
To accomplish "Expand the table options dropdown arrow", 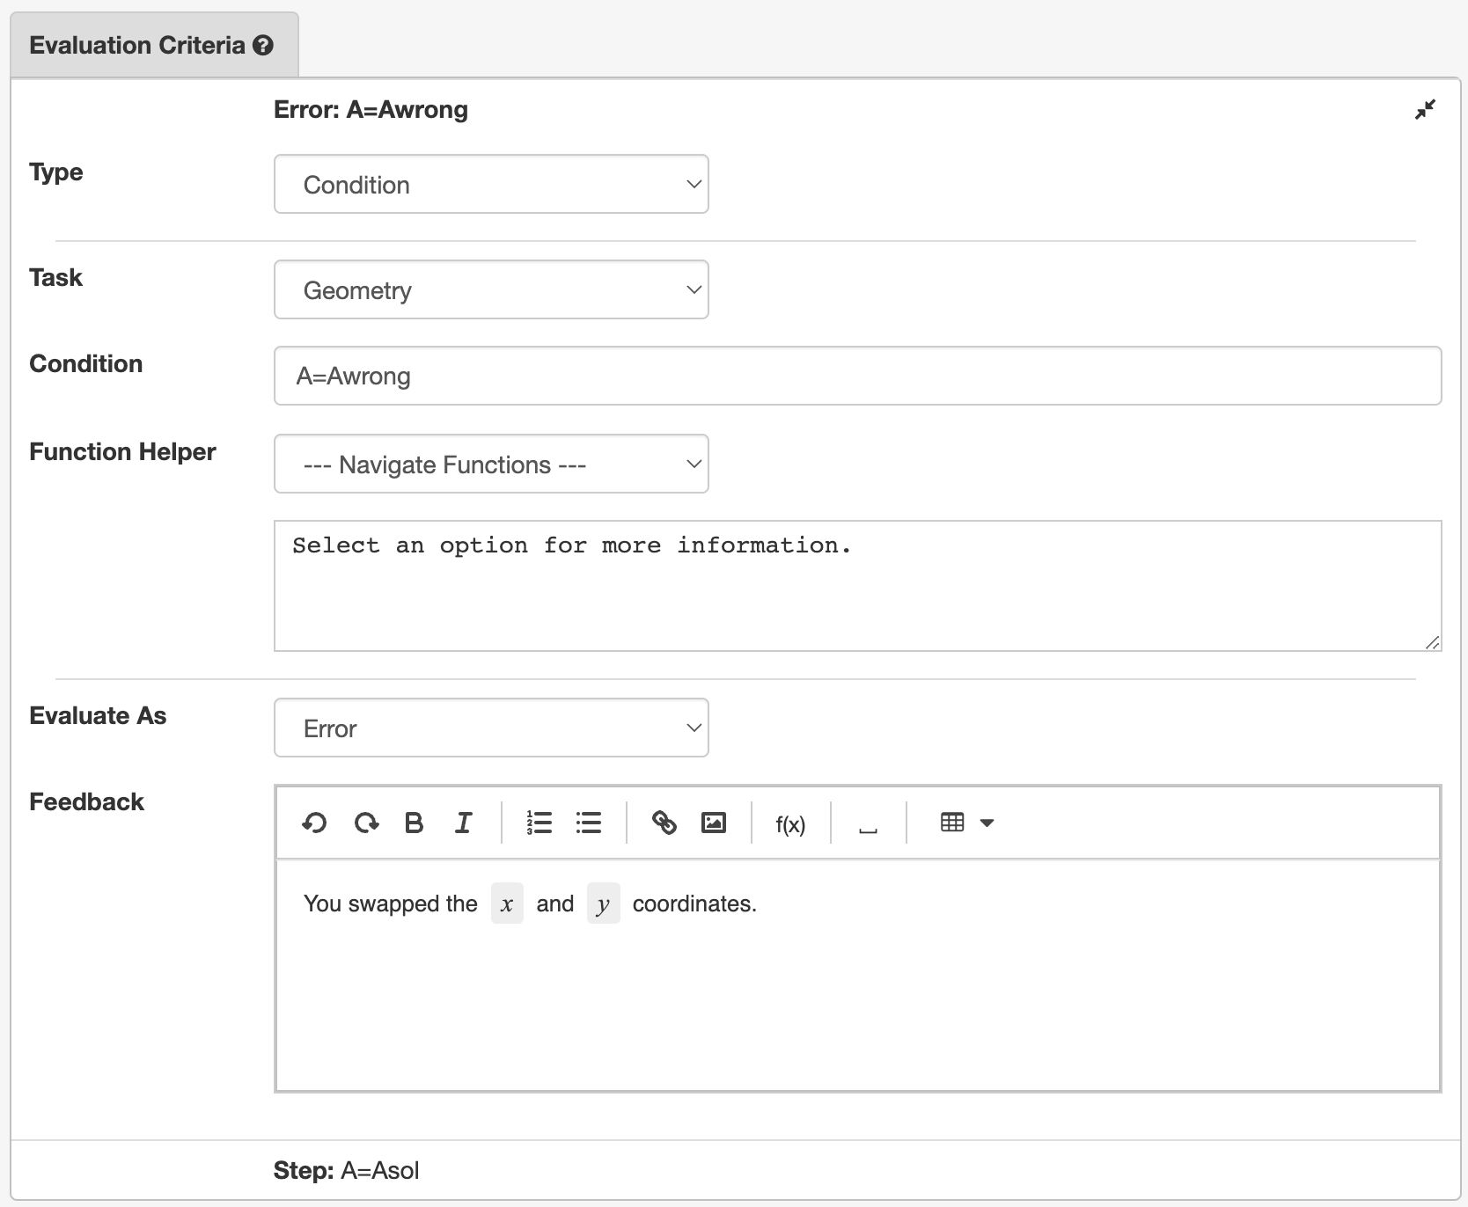I will (x=987, y=824).
